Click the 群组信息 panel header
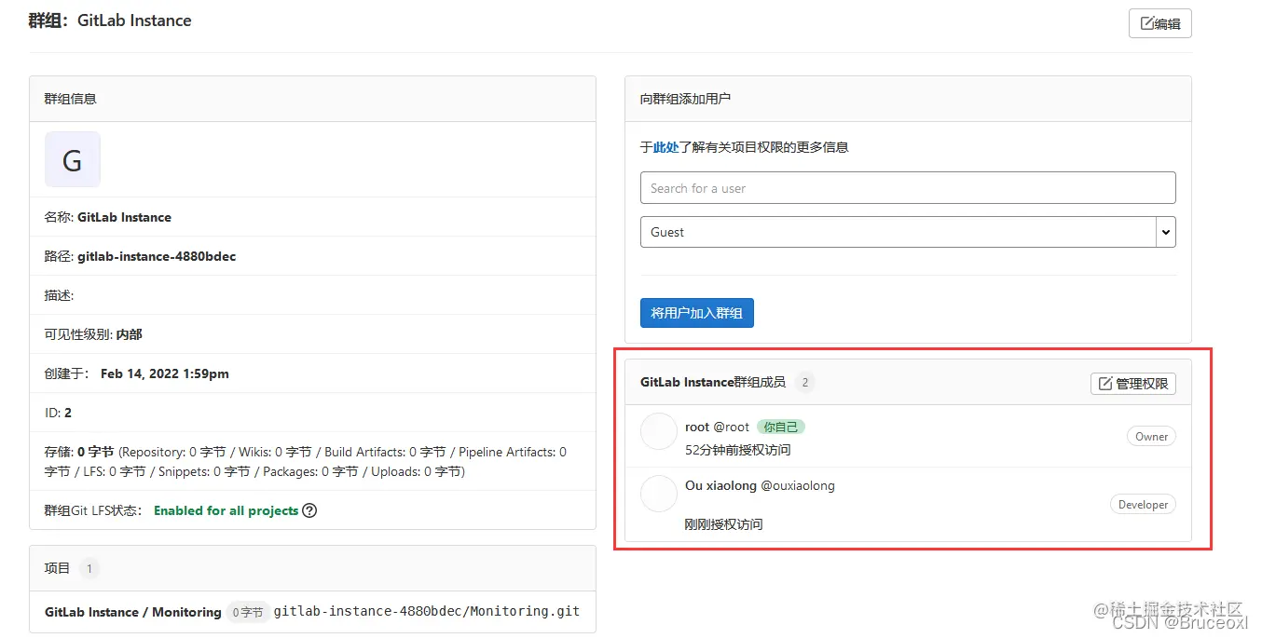1262x638 pixels. (x=312, y=99)
